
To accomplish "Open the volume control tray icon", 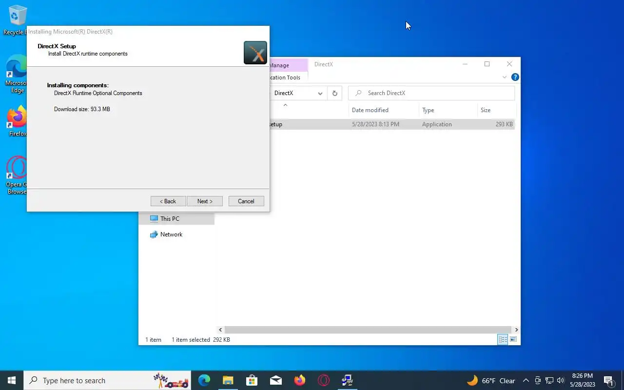I will pos(561,381).
